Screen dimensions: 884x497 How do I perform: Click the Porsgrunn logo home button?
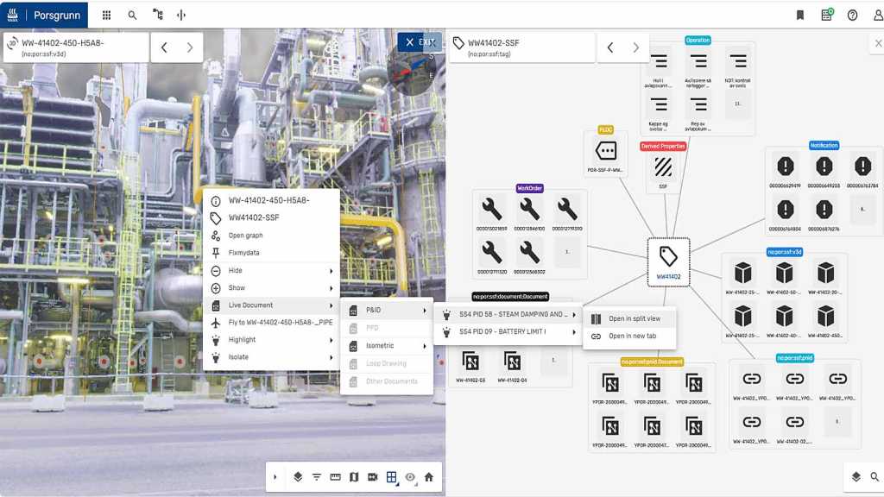pyautogui.click(x=44, y=15)
